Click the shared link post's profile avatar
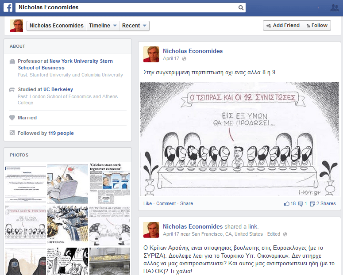Image resolution: width=343 pixels, height=275 pixels. [151, 230]
